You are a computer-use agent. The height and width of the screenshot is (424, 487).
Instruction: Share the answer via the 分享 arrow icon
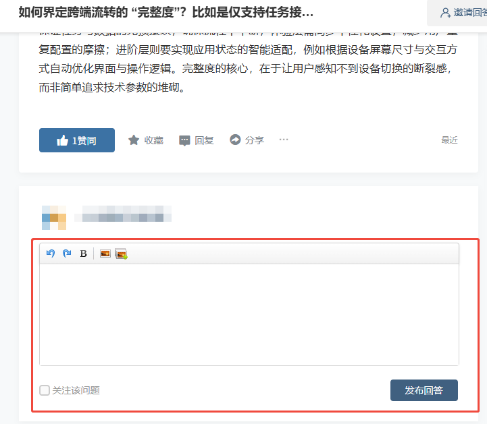235,140
